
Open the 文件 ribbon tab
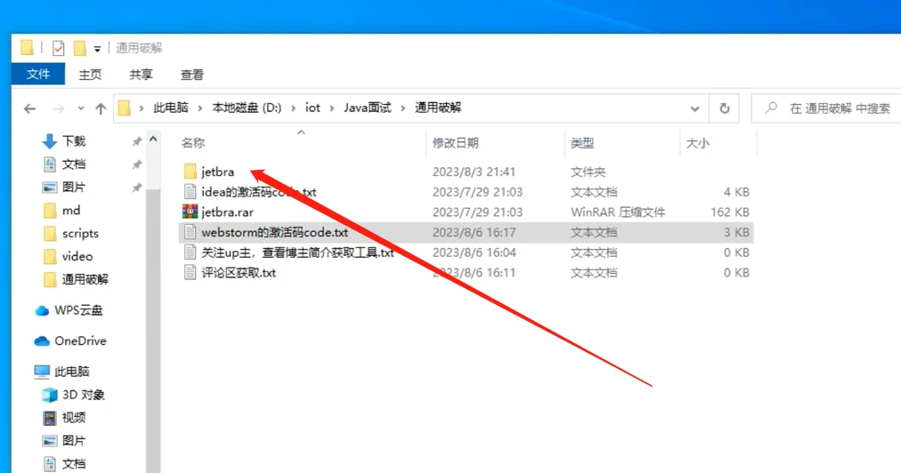tap(38, 74)
